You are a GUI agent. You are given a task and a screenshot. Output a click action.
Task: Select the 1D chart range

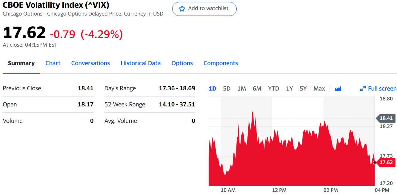click(x=213, y=88)
